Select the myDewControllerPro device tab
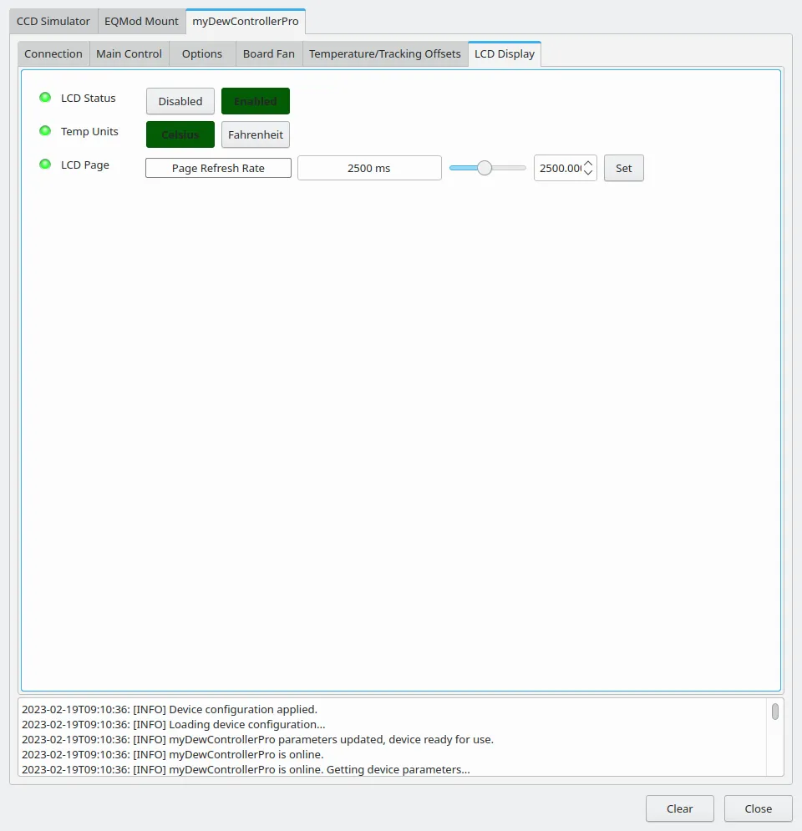This screenshot has height=831, width=802. click(246, 21)
